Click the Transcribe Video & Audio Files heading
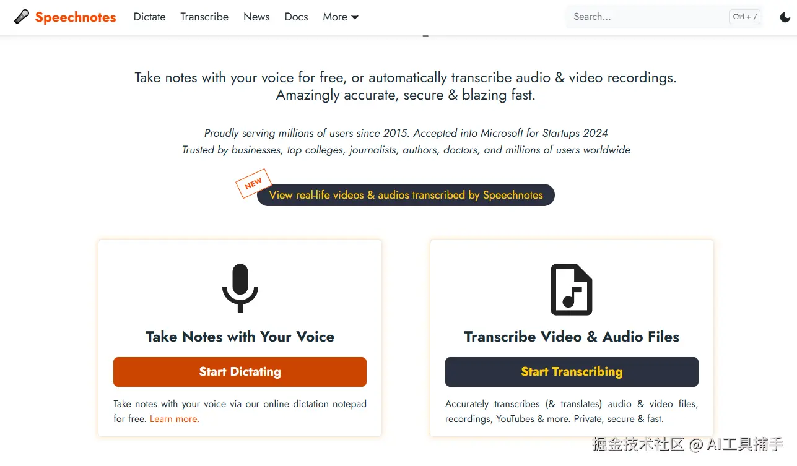797x466 pixels. click(572, 337)
